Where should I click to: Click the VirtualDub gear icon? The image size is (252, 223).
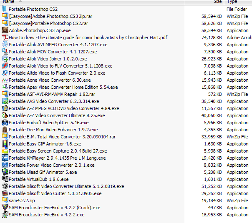pyautogui.click(x=5, y=179)
